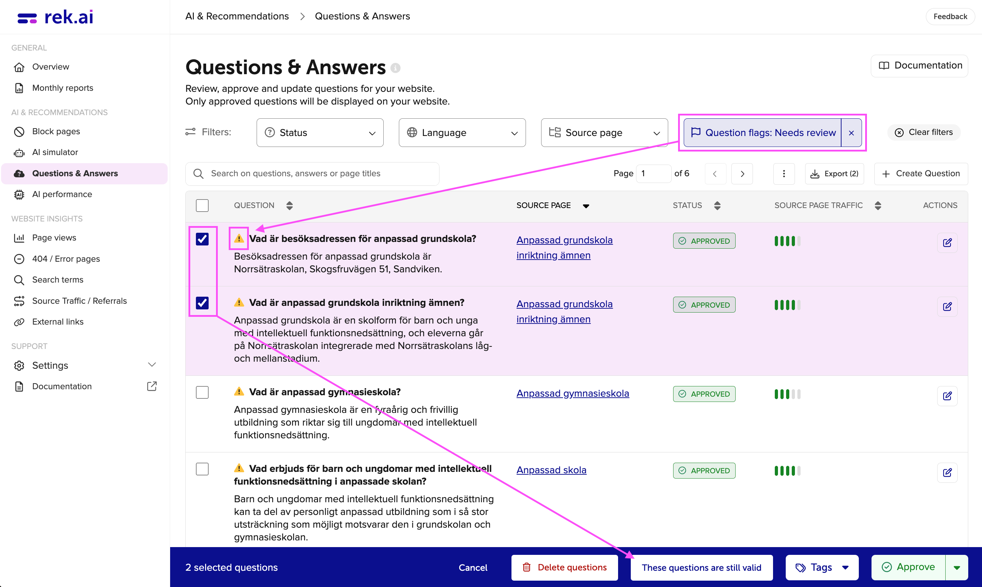
Task: Open the Anpassad skola source page link
Action: [x=551, y=470]
